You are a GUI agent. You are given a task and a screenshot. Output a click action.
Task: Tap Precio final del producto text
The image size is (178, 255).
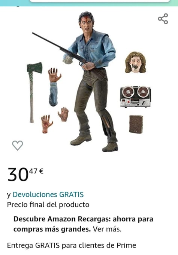coord(48,205)
